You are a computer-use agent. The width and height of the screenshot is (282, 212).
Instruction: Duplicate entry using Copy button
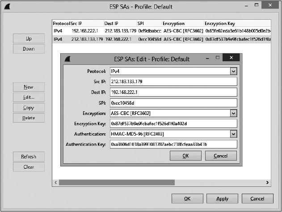(29, 108)
